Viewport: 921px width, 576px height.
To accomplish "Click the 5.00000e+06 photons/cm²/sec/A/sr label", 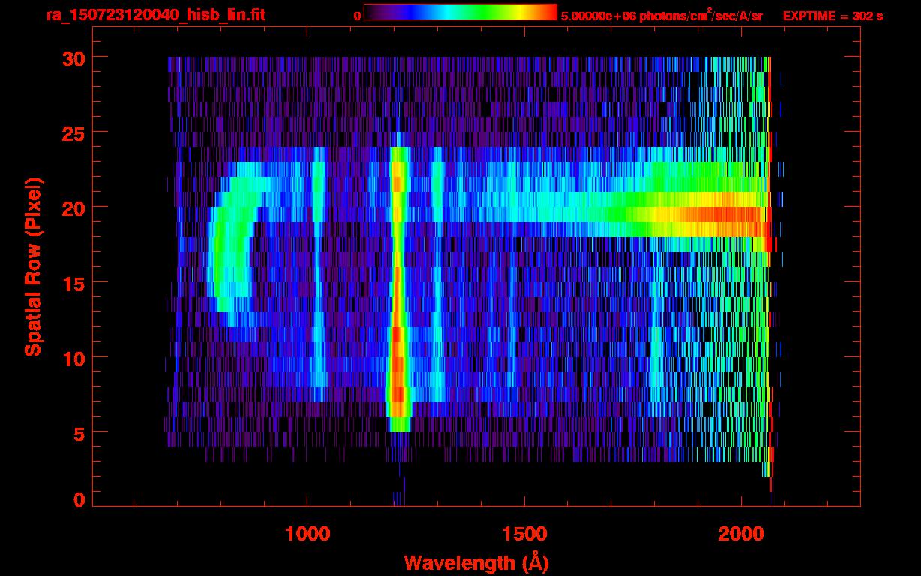I will coord(661,16).
